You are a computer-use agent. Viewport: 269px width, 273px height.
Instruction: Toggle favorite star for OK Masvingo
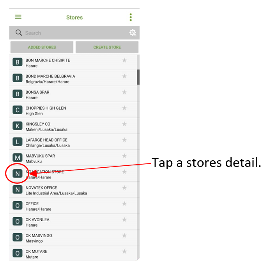[124, 236]
